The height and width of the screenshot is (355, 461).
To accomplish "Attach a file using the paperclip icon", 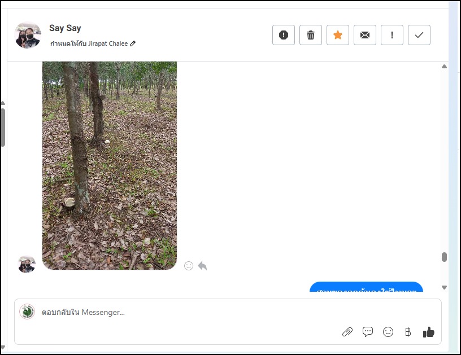I will tap(347, 332).
